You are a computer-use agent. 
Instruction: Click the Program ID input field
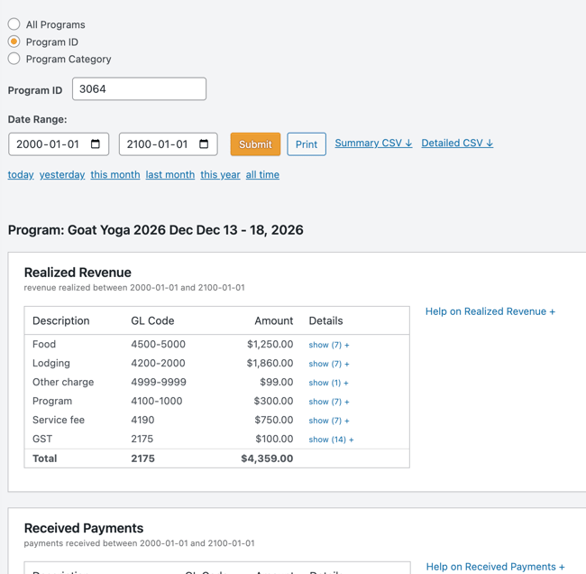tap(139, 89)
